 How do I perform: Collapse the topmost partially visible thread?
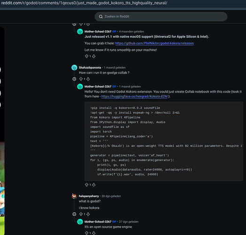tap(74, 24)
